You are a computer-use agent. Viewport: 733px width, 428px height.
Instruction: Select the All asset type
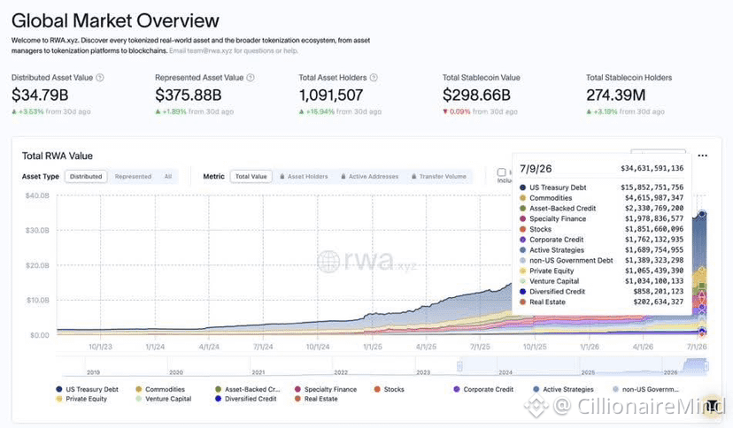coord(168,177)
